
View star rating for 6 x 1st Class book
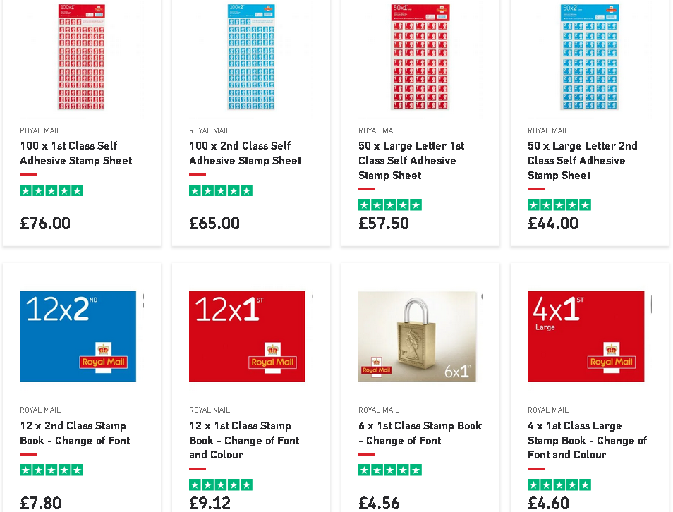pos(390,470)
